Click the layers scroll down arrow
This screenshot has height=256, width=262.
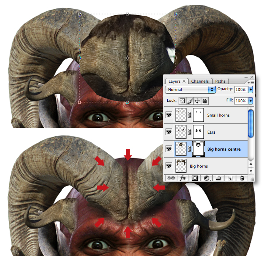click(251, 171)
